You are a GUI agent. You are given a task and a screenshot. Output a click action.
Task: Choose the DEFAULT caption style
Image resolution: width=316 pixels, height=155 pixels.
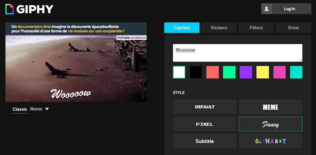point(205,107)
